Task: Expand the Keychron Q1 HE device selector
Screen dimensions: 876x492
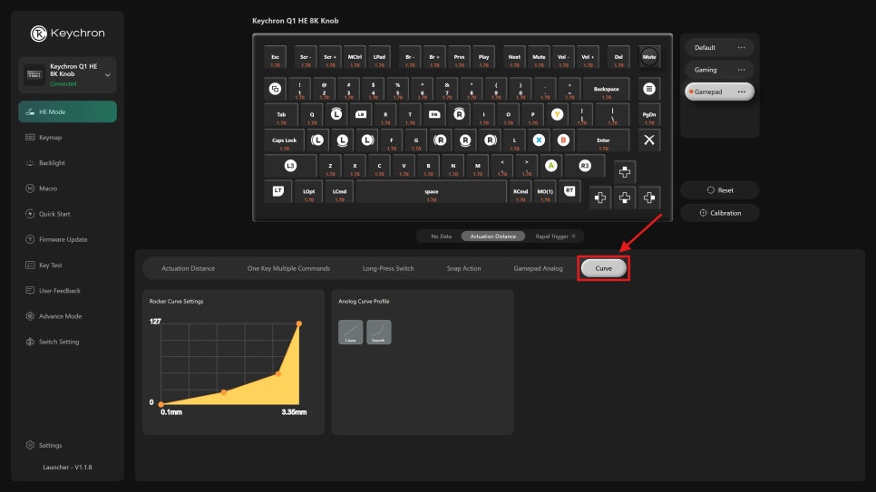Action: 68,74
